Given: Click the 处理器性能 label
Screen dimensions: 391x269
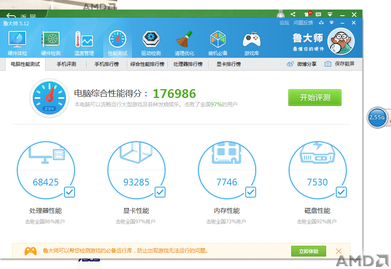Looking at the screenshot, I should point(46,210).
